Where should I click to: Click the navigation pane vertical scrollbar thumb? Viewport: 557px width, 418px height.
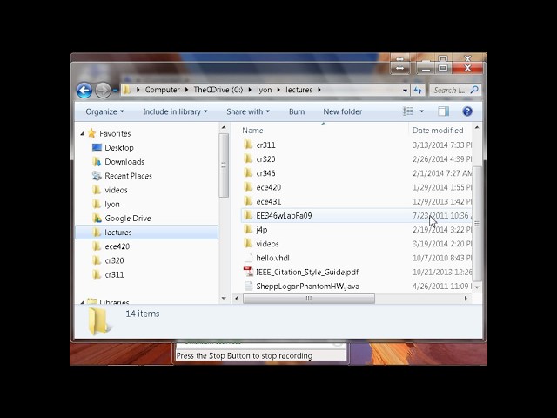pyautogui.click(x=224, y=165)
